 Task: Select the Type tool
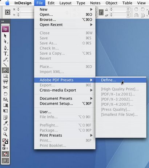(5, 54)
